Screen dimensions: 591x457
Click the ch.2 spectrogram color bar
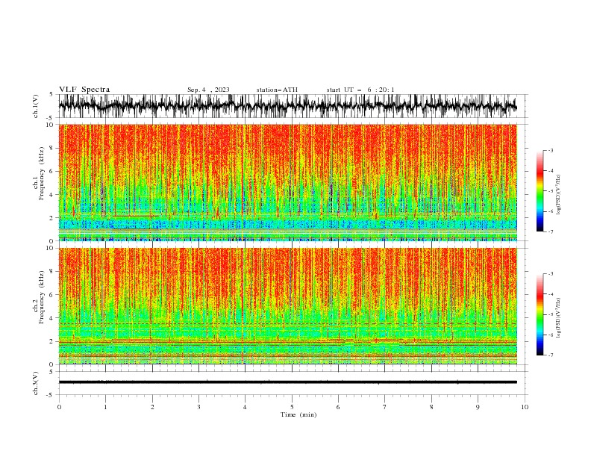(540, 314)
